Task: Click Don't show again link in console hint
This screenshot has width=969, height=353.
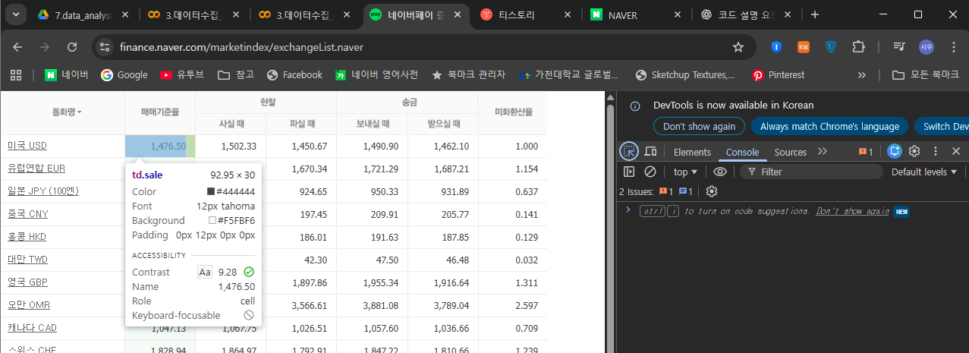Action: coord(852,211)
